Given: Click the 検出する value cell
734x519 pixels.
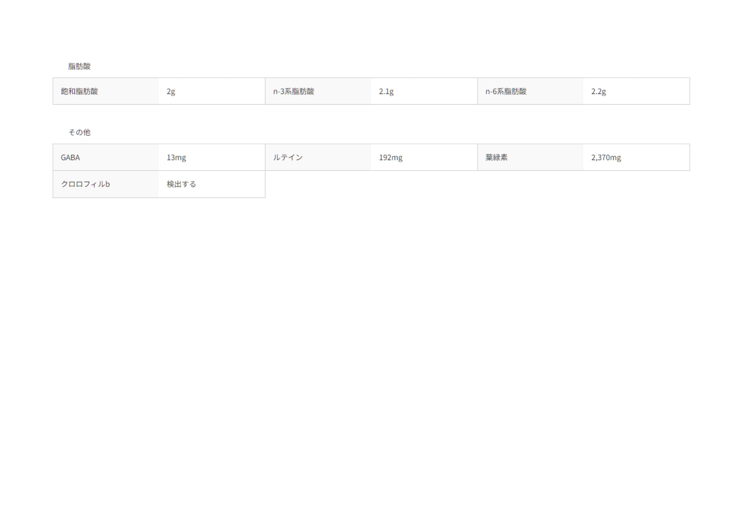Looking at the screenshot, I should (x=181, y=184).
